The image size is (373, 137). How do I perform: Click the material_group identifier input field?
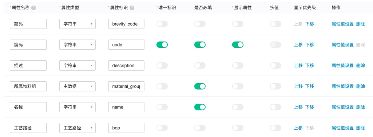tap(126, 86)
